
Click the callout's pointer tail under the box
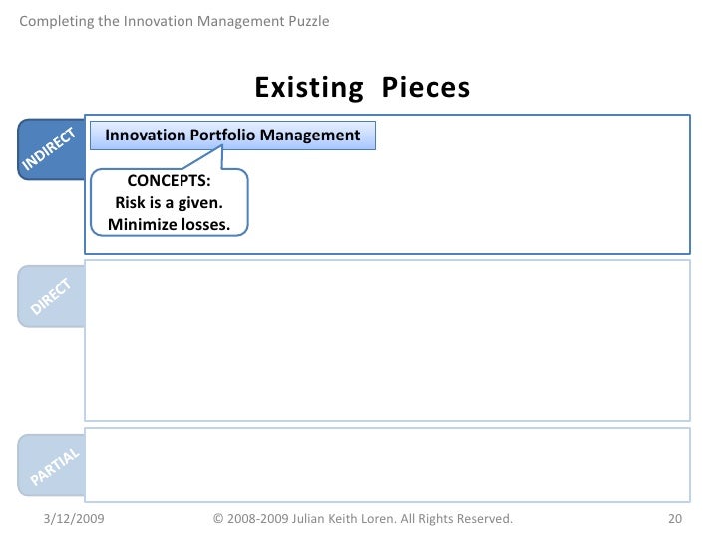click(220, 159)
